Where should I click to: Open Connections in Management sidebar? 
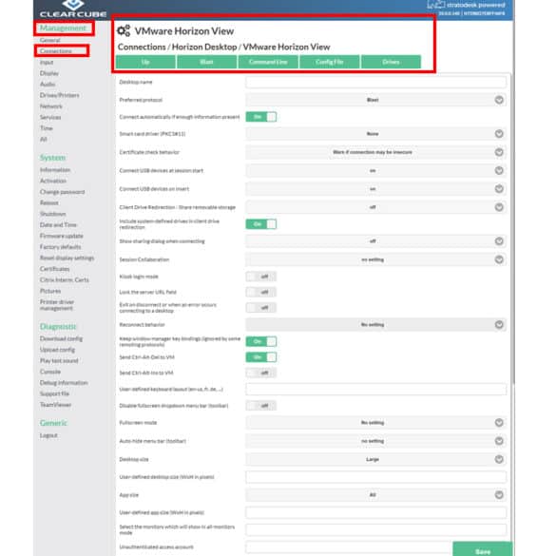[56, 51]
